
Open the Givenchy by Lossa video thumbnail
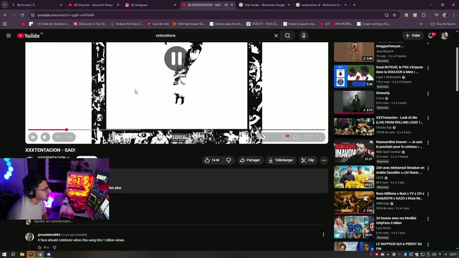tap(354, 102)
